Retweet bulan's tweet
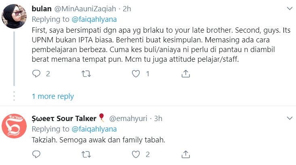 tap(86, 74)
